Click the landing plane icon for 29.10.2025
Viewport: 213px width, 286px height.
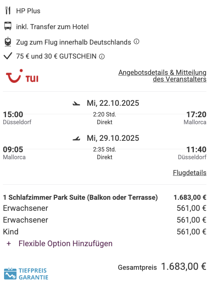76,139
